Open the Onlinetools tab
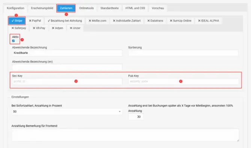Image resolution: width=251 pixels, height=148 pixels. click(86, 8)
